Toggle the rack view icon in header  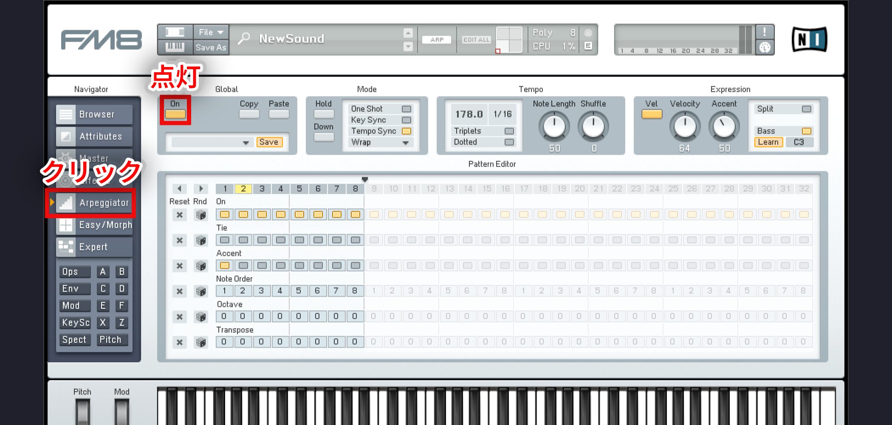(175, 32)
